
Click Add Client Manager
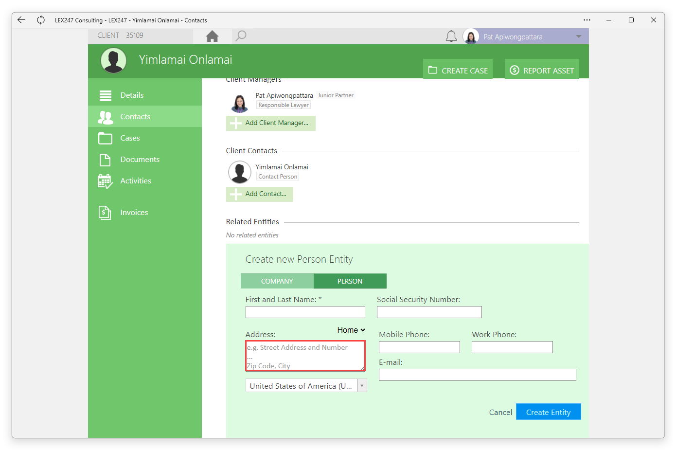coord(271,123)
